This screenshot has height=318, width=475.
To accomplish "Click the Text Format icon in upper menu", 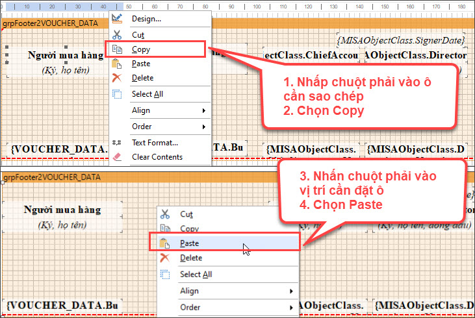I will click(117, 142).
